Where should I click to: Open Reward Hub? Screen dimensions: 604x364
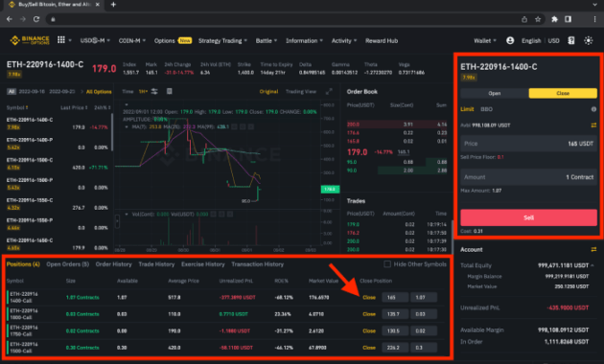(x=382, y=40)
